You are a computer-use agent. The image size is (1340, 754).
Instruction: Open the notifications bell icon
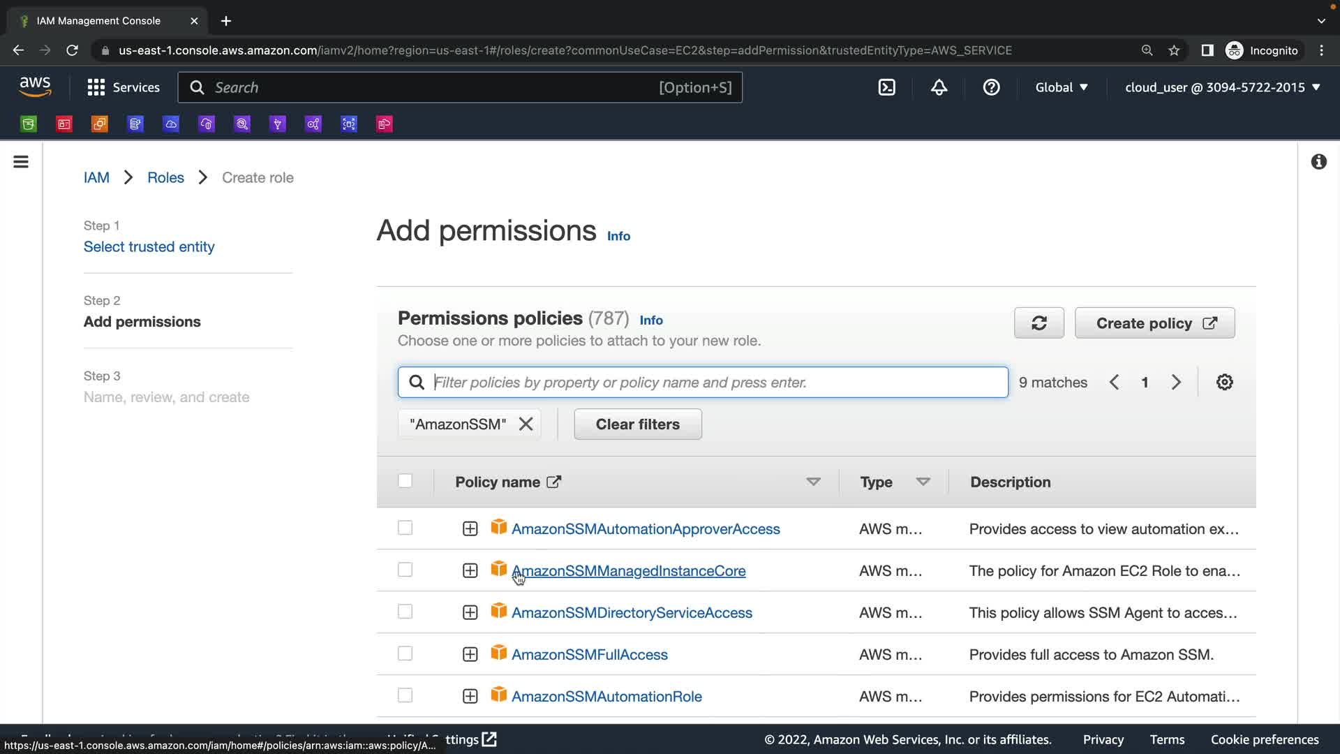point(939,87)
